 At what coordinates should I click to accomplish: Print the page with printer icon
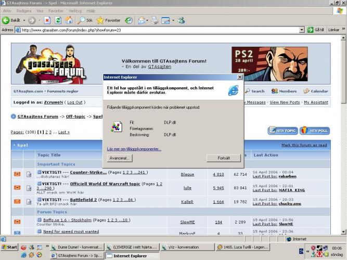[155, 20]
